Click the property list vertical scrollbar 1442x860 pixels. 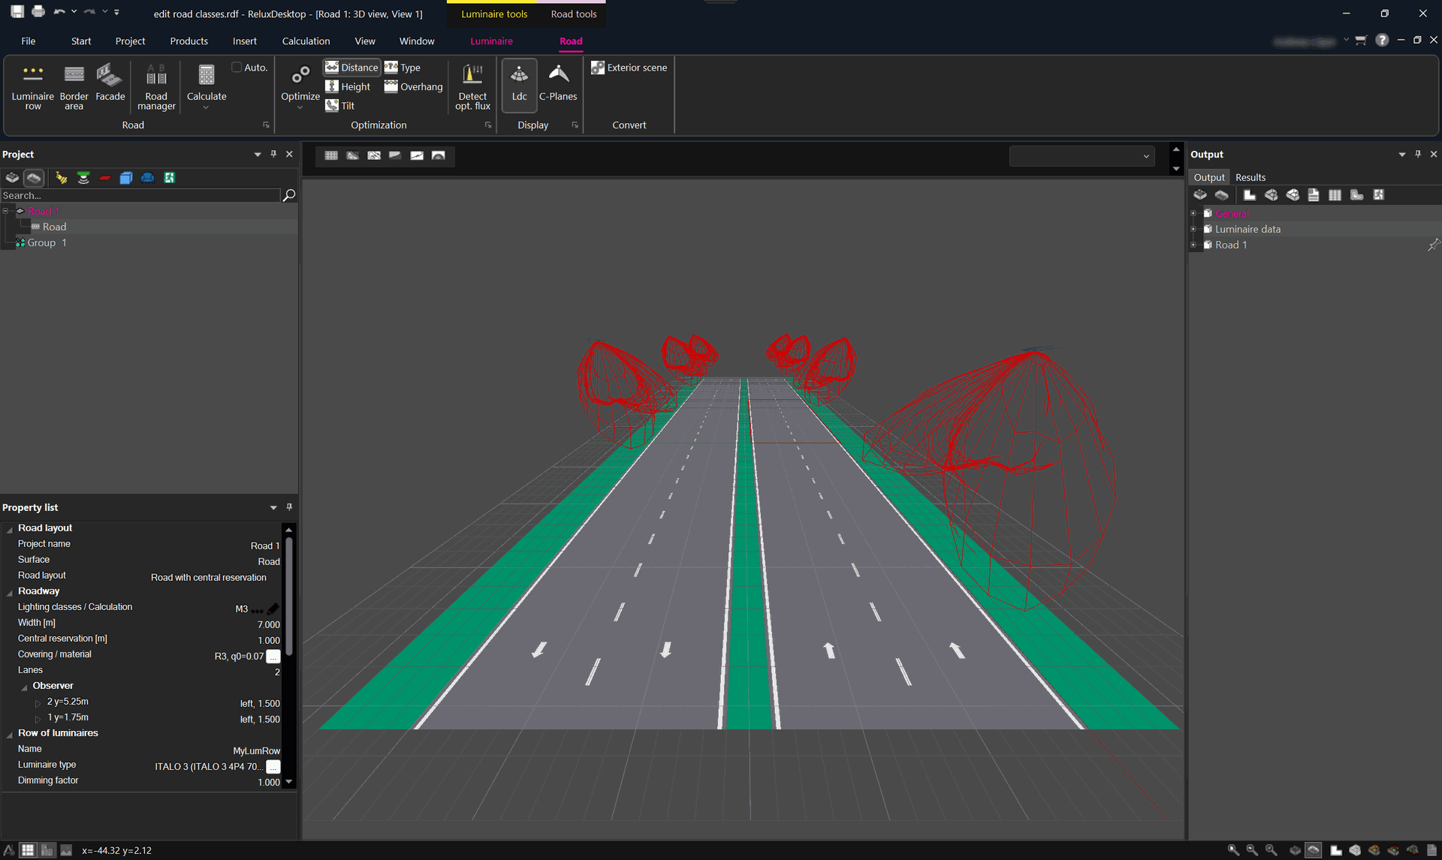tap(288, 597)
